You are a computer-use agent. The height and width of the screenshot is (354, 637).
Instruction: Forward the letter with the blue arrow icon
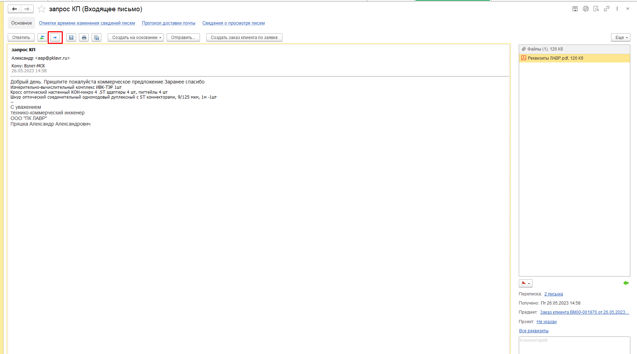[55, 38]
